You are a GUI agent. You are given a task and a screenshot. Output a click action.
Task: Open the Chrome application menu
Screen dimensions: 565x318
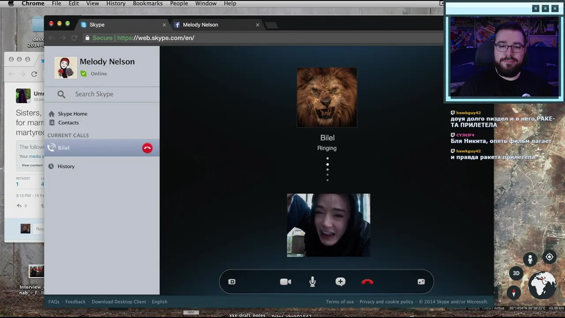[x=33, y=4]
